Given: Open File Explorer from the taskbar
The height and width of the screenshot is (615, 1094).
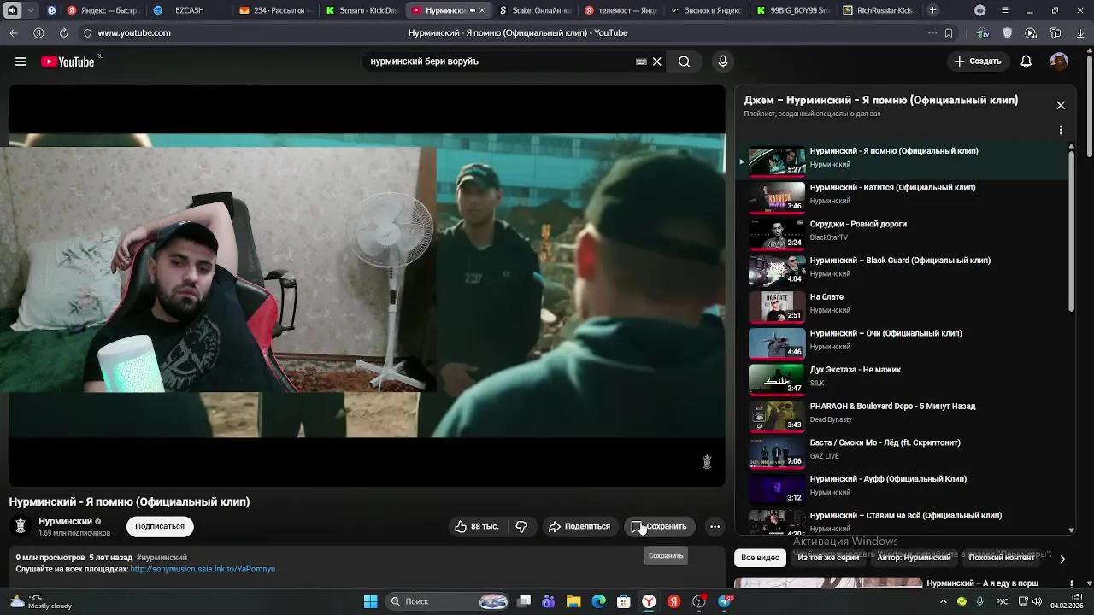Looking at the screenshot, I should (573, 601).
